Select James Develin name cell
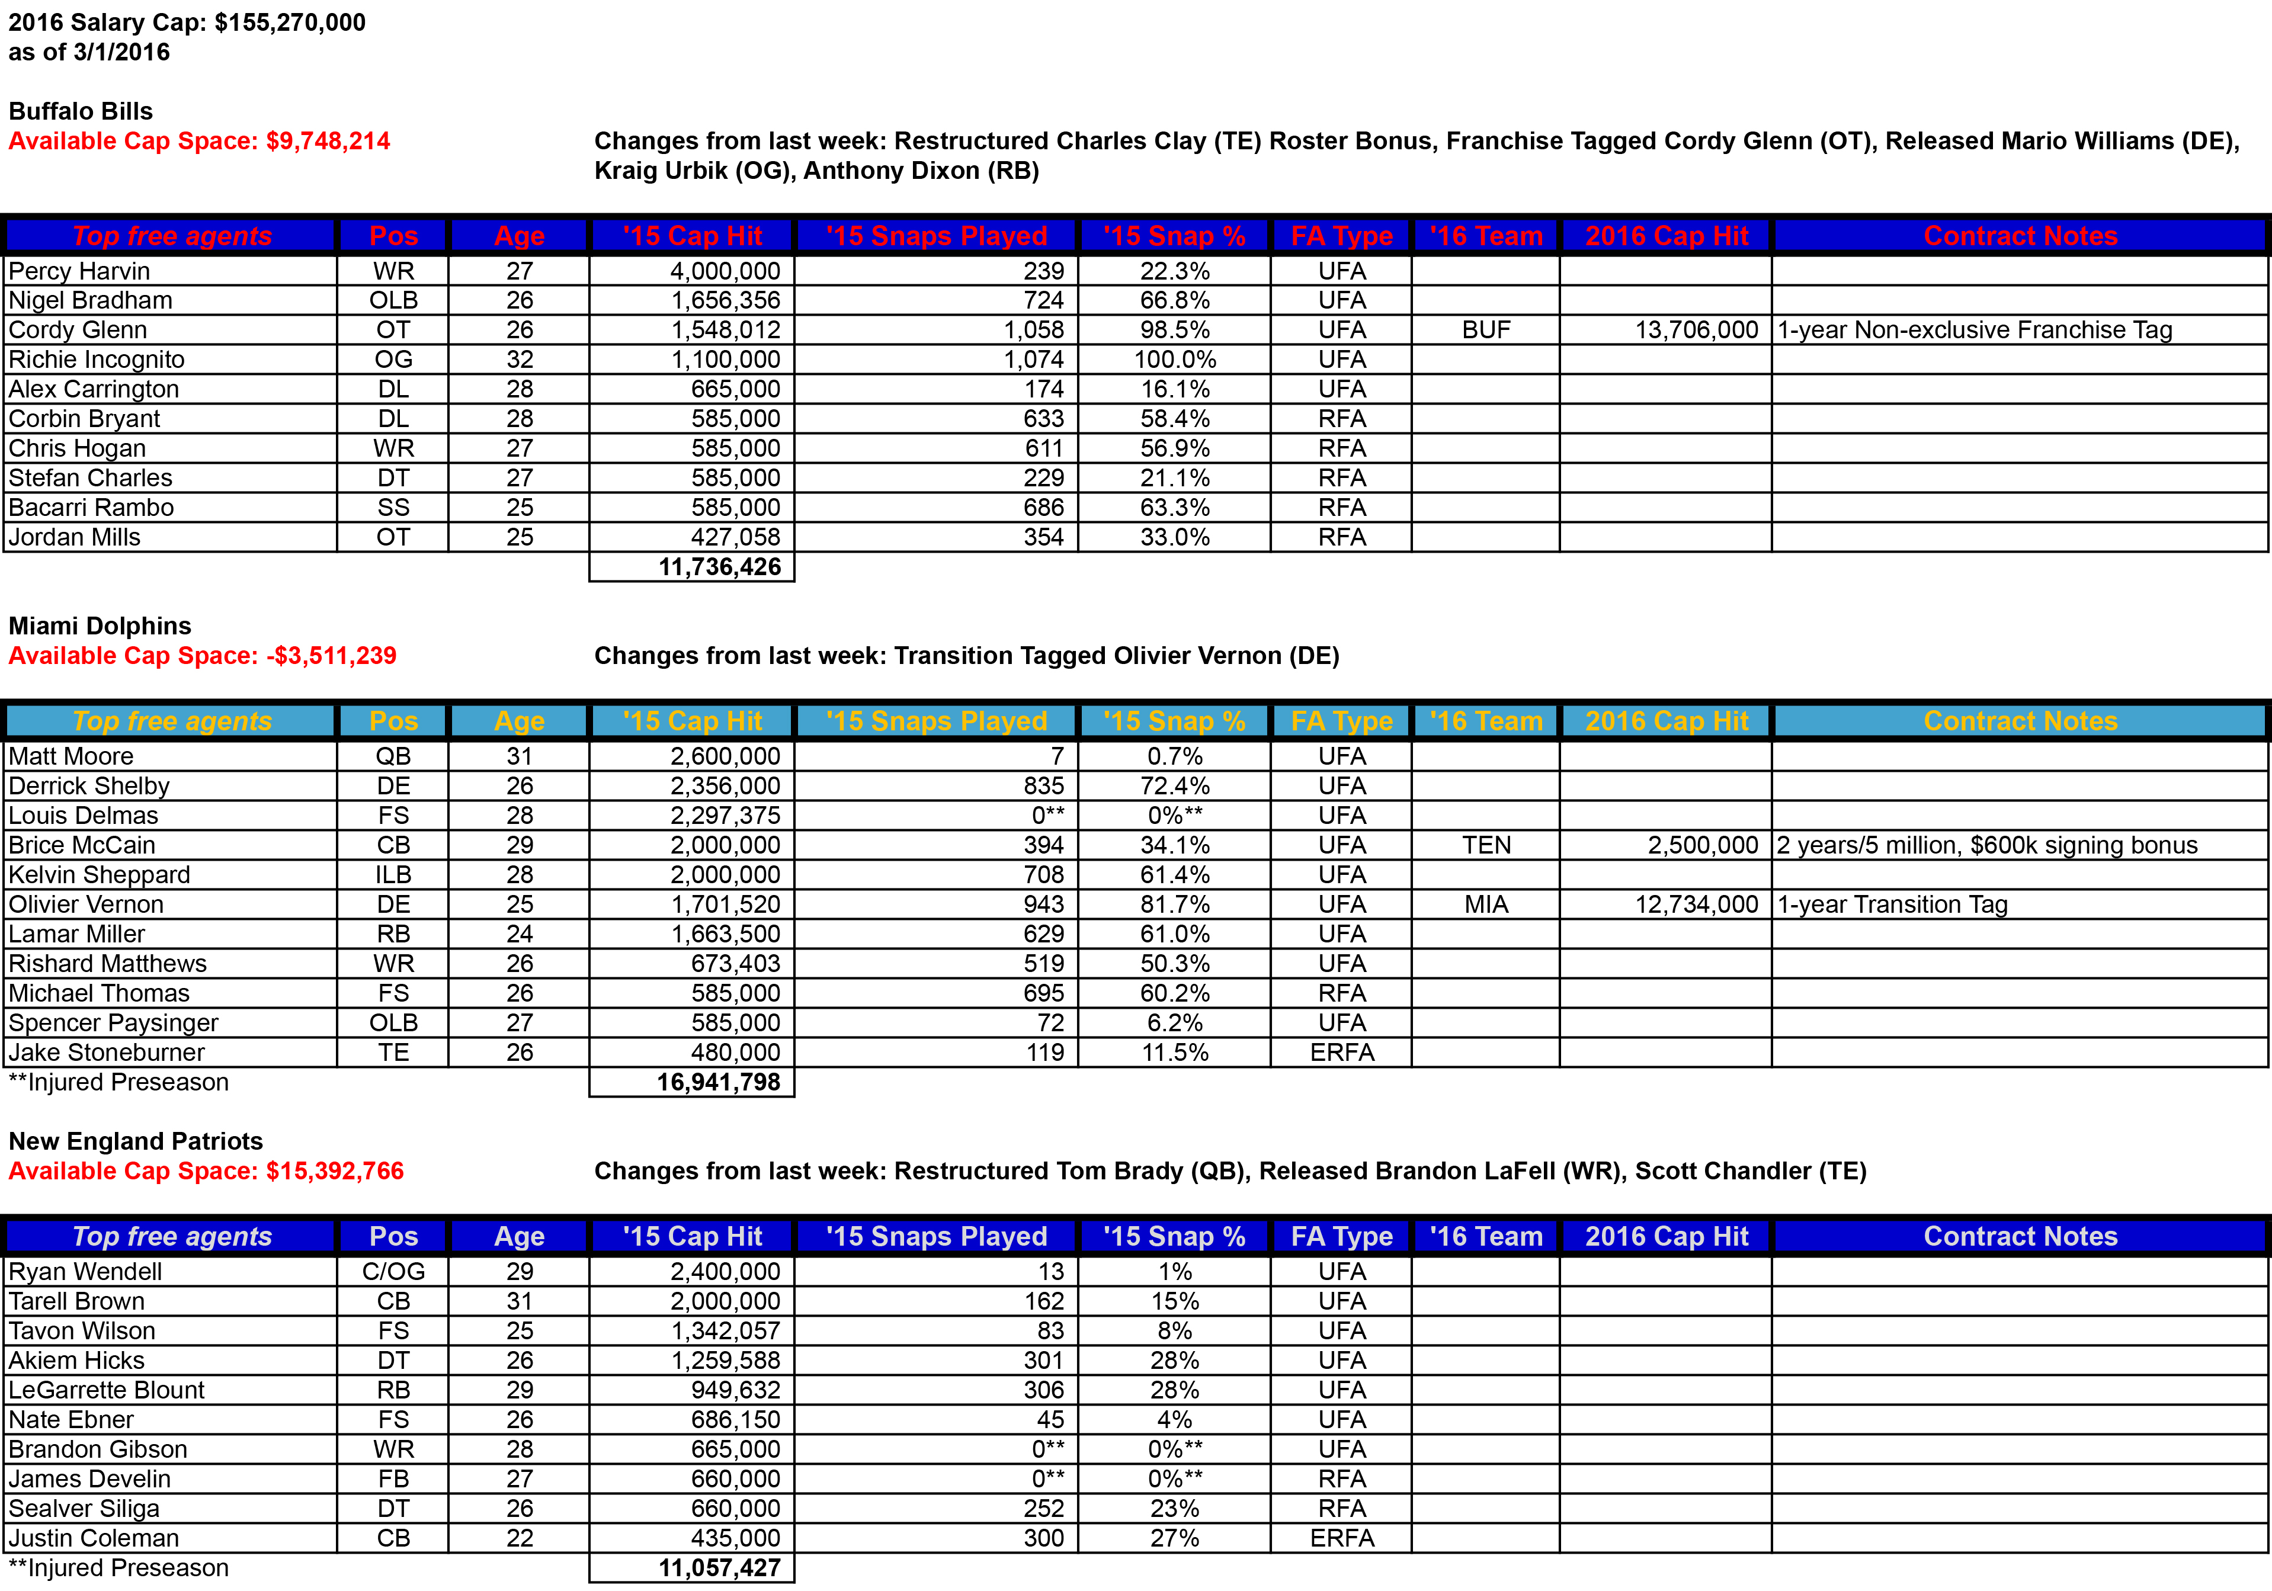 [170, 1480]
